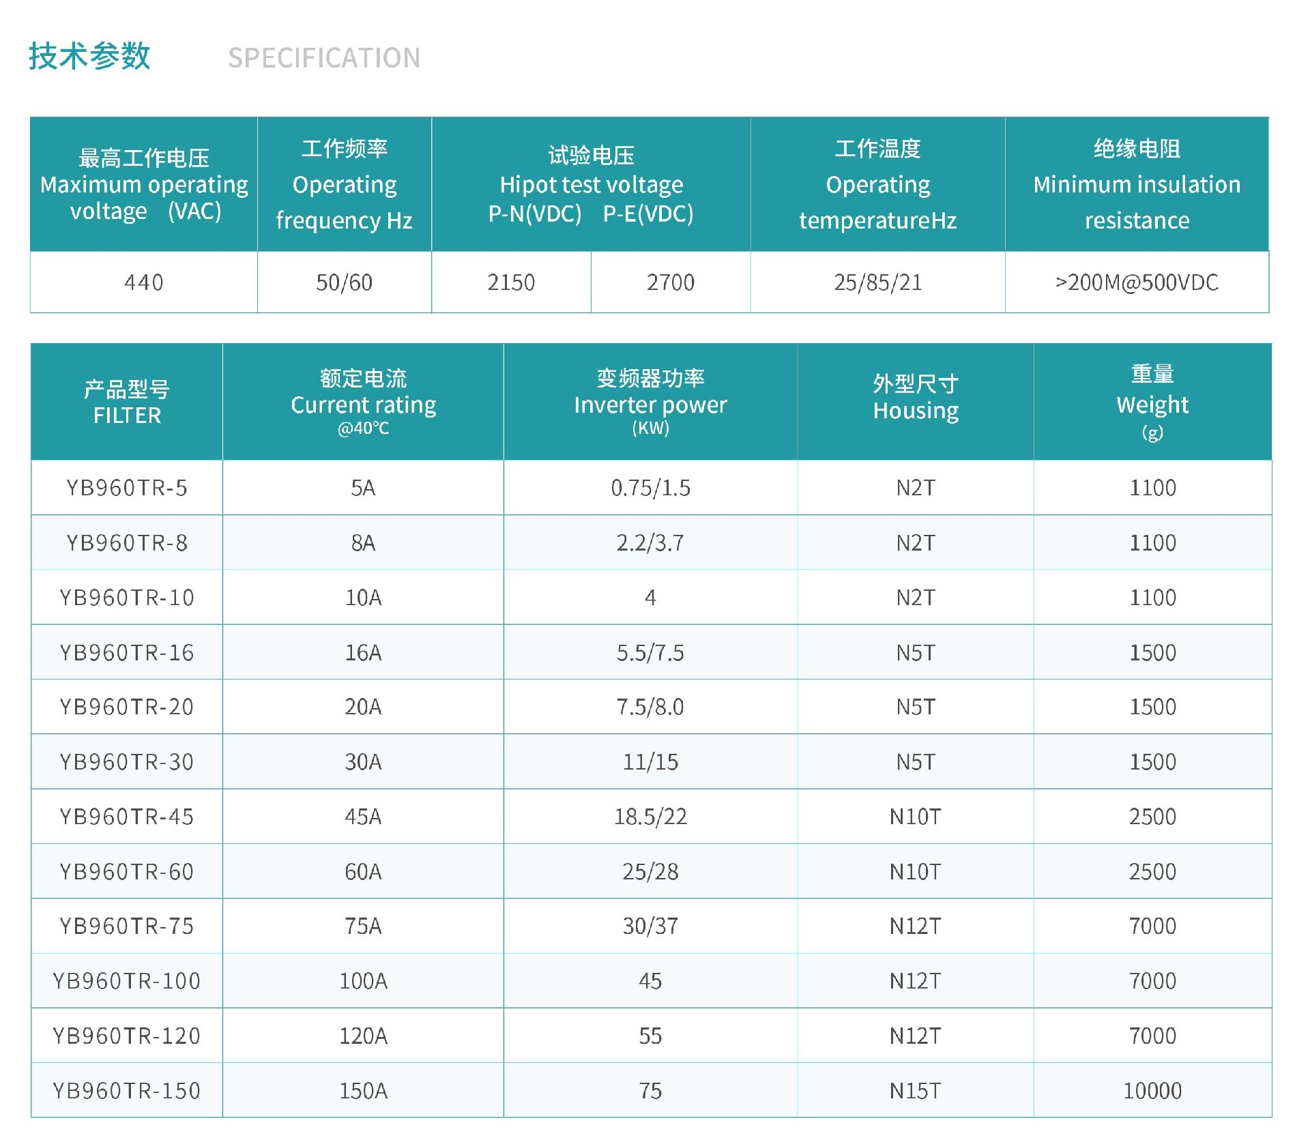Click model YB960TR-100
This screenshot has height=1140, width=1310.
127,981
